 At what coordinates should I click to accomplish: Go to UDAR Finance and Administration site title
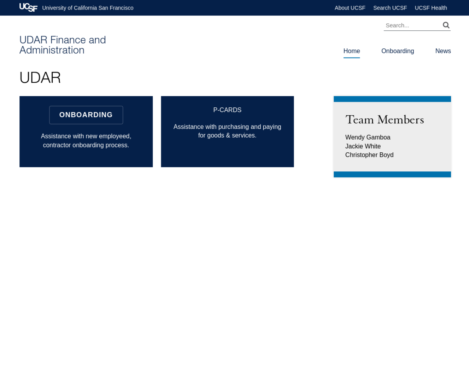tap(63, 45)
